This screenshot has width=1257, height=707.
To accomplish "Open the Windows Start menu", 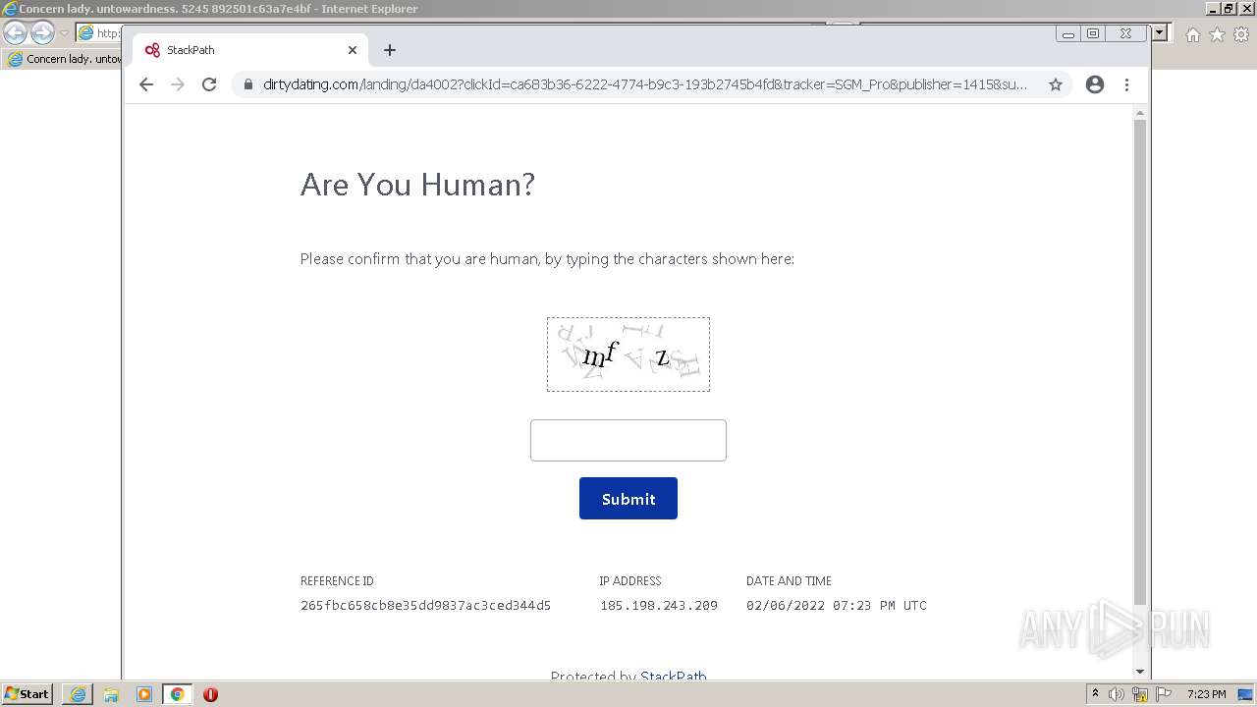I will 27,693.
